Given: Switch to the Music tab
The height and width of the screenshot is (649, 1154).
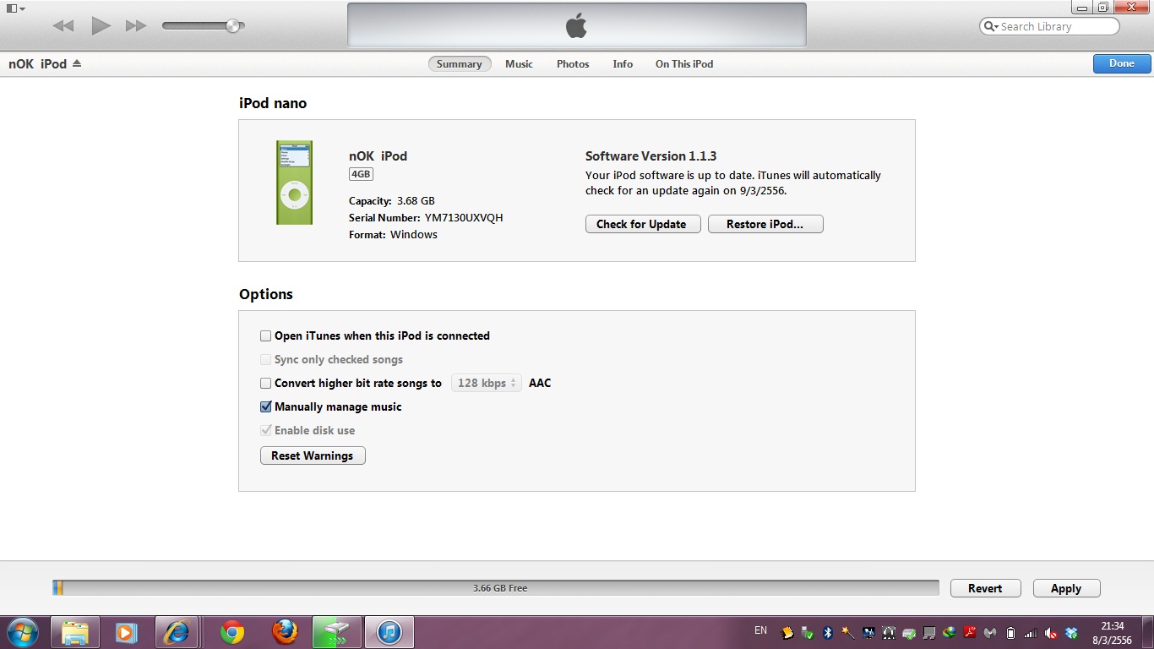Looking at the screenshot, I should 519,64.
